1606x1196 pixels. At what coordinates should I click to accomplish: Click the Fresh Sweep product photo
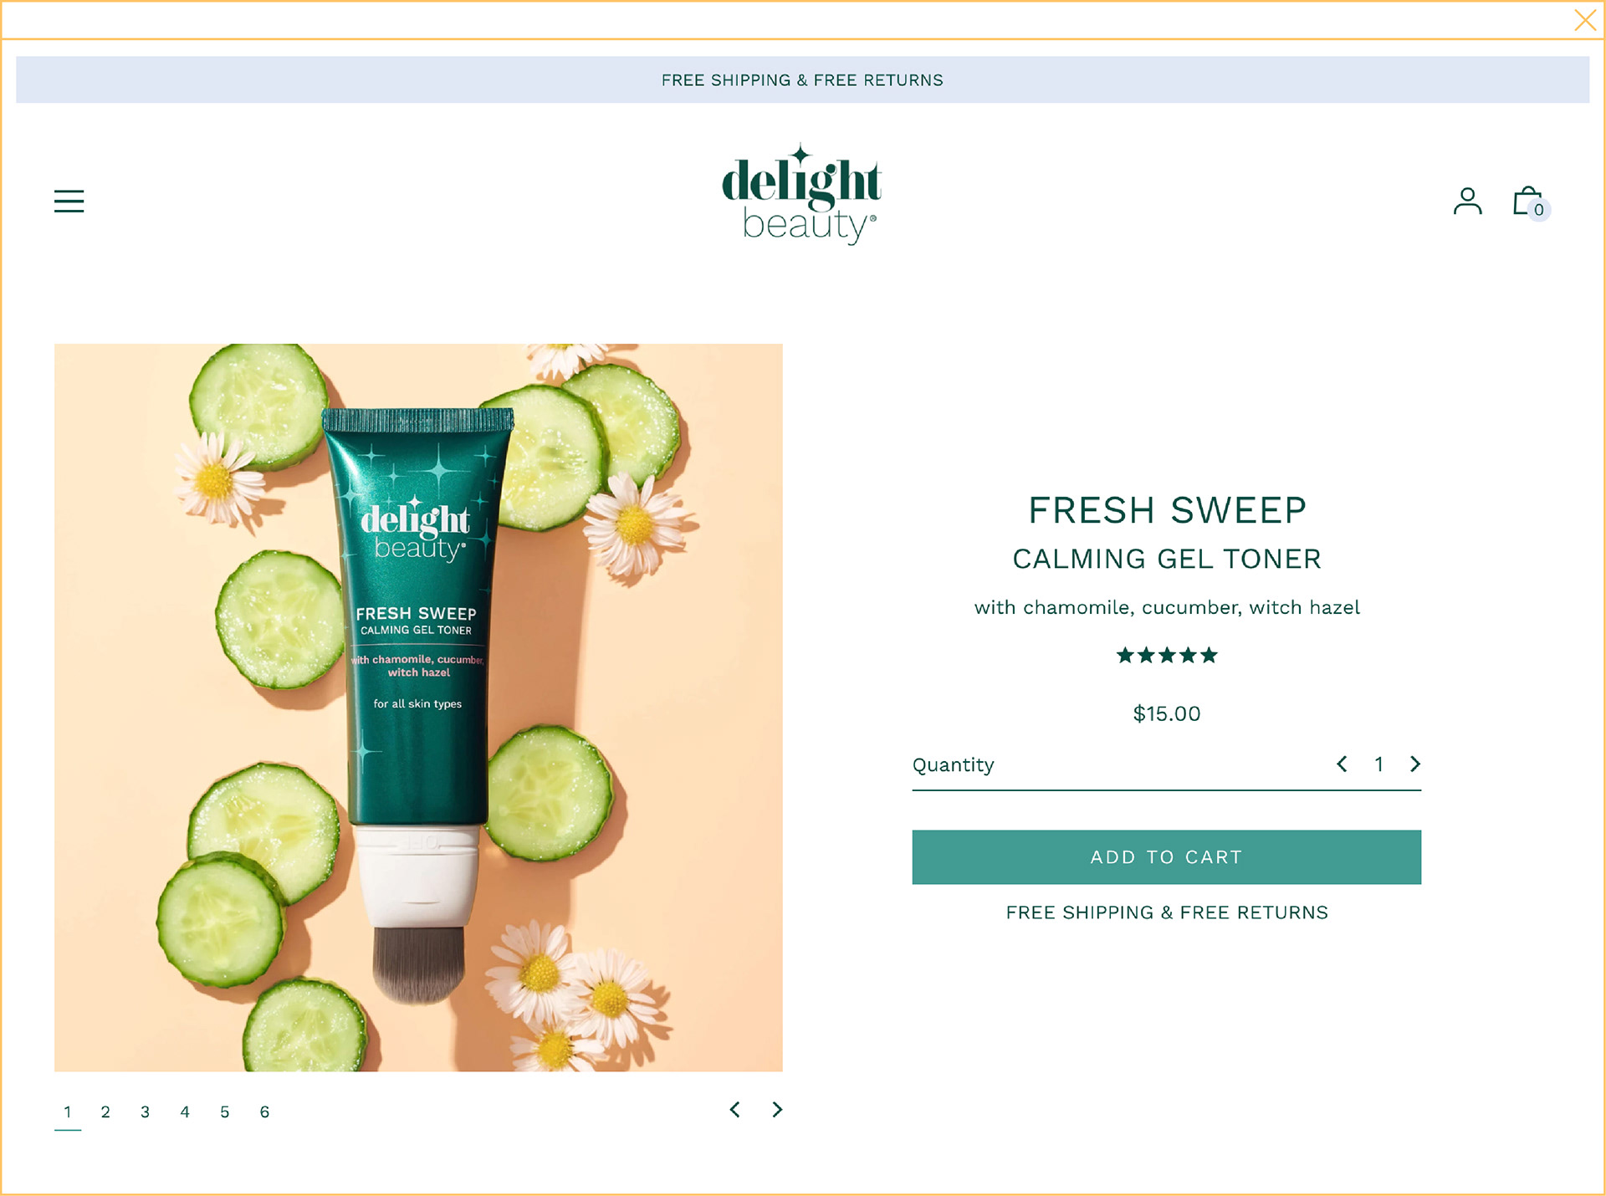[x=418, y=708]
